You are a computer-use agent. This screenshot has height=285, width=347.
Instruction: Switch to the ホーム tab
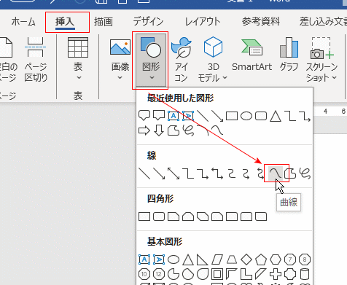[23, 22]
